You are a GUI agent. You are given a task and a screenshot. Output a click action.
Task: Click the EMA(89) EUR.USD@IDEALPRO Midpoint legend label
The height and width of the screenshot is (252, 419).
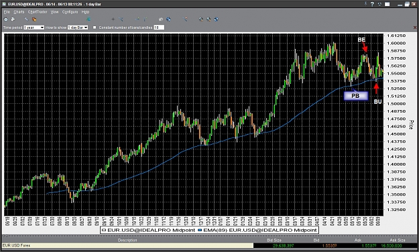pyautogui.click(x=259, y=230)
